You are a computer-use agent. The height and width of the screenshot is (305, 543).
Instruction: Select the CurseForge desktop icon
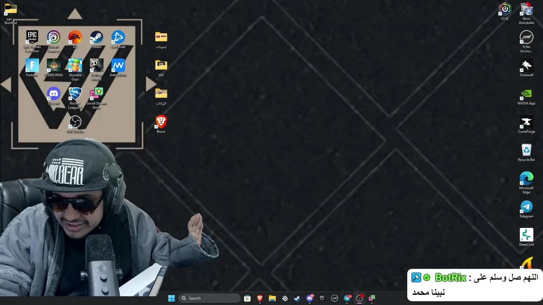[x=526, y=124]
